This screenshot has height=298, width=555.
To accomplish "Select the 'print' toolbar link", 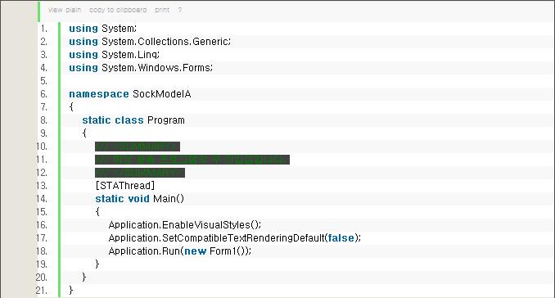I will (162, 10).
